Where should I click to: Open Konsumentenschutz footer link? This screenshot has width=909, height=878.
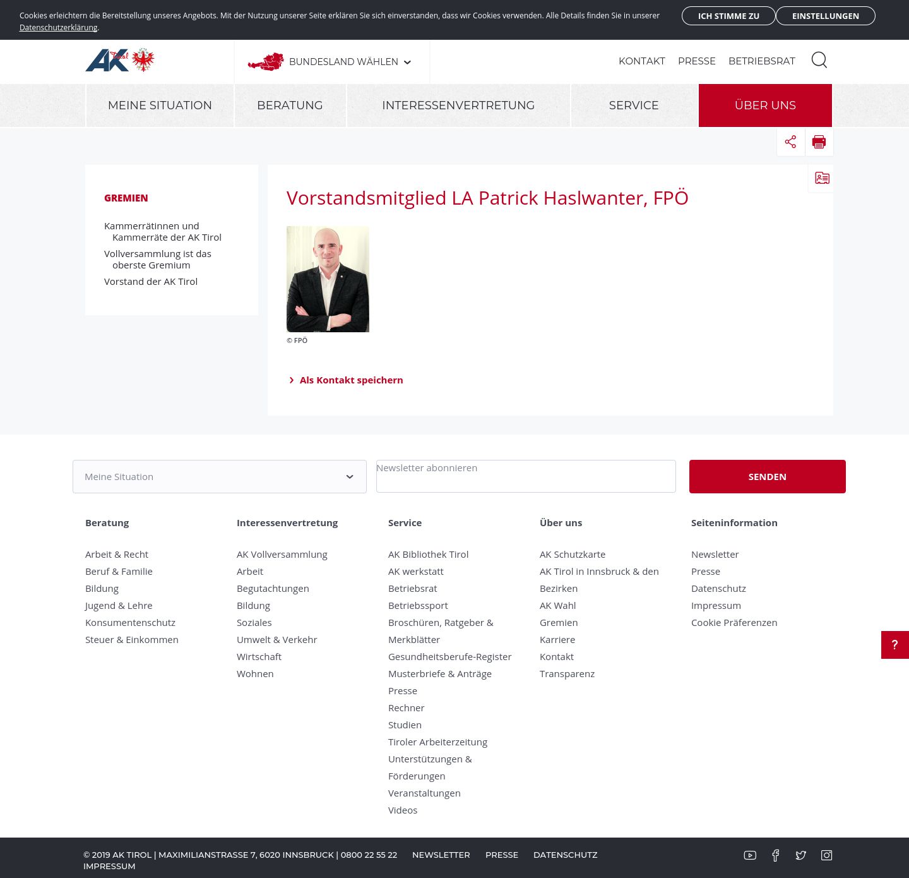(130, 622)
